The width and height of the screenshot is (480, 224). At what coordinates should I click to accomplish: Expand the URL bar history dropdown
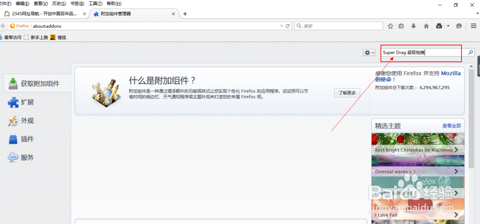tap(282, 26)
